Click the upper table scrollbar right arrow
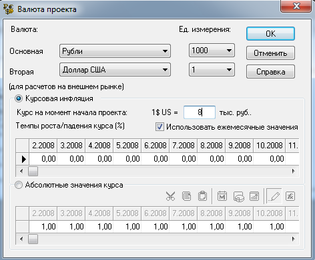 [294, 171]
